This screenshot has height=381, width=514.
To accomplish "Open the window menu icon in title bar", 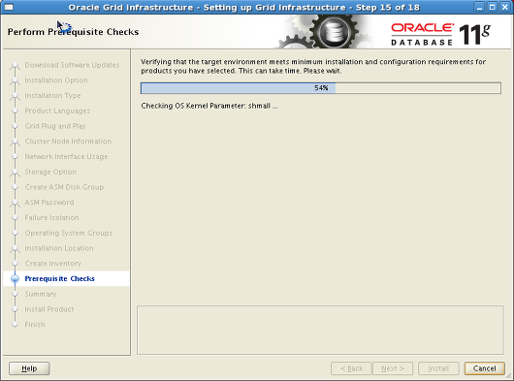I will tap(9, 7).
